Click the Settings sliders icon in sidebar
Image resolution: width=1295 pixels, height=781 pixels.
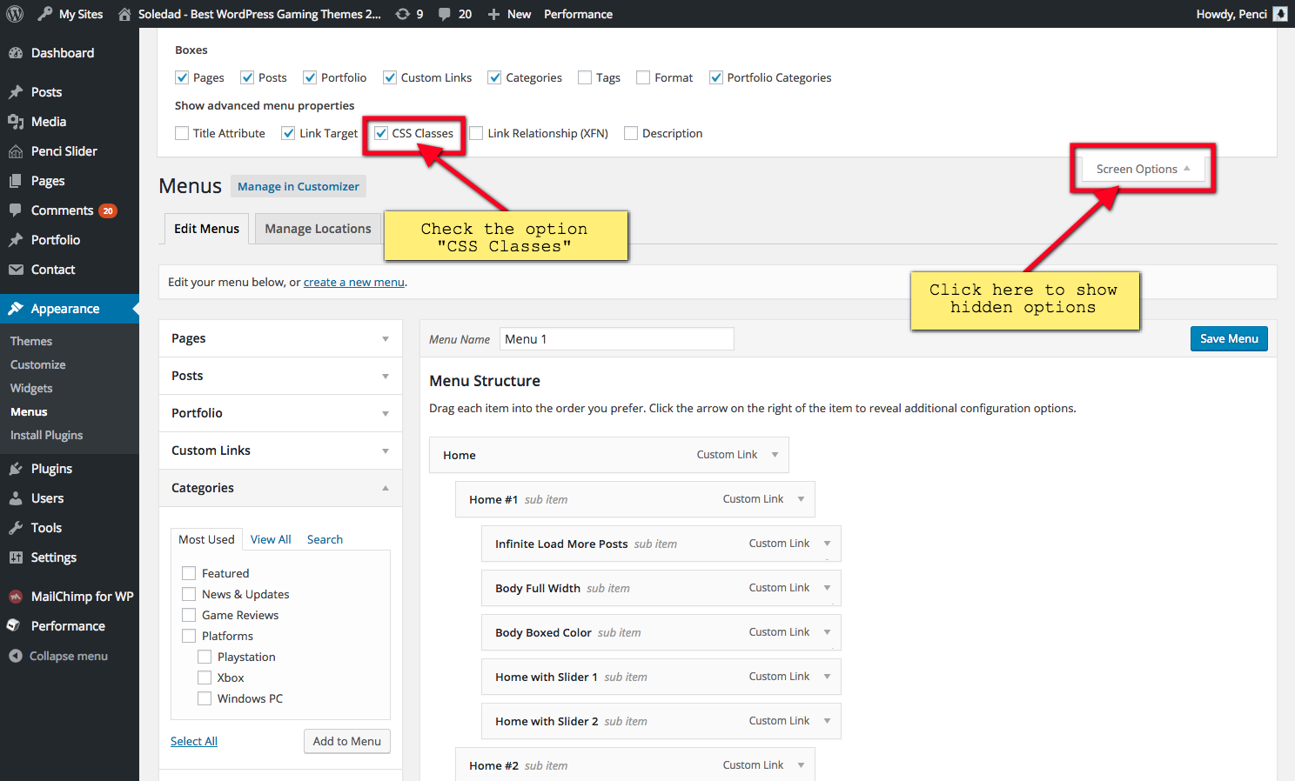click(x=16, y=557)
